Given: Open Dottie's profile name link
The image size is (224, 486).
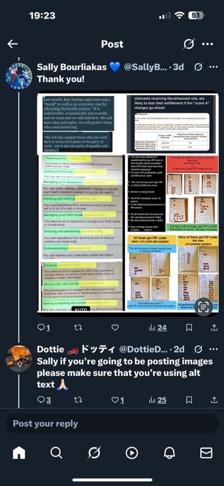Looking at the screenshot, I should [x=51, y=349].
